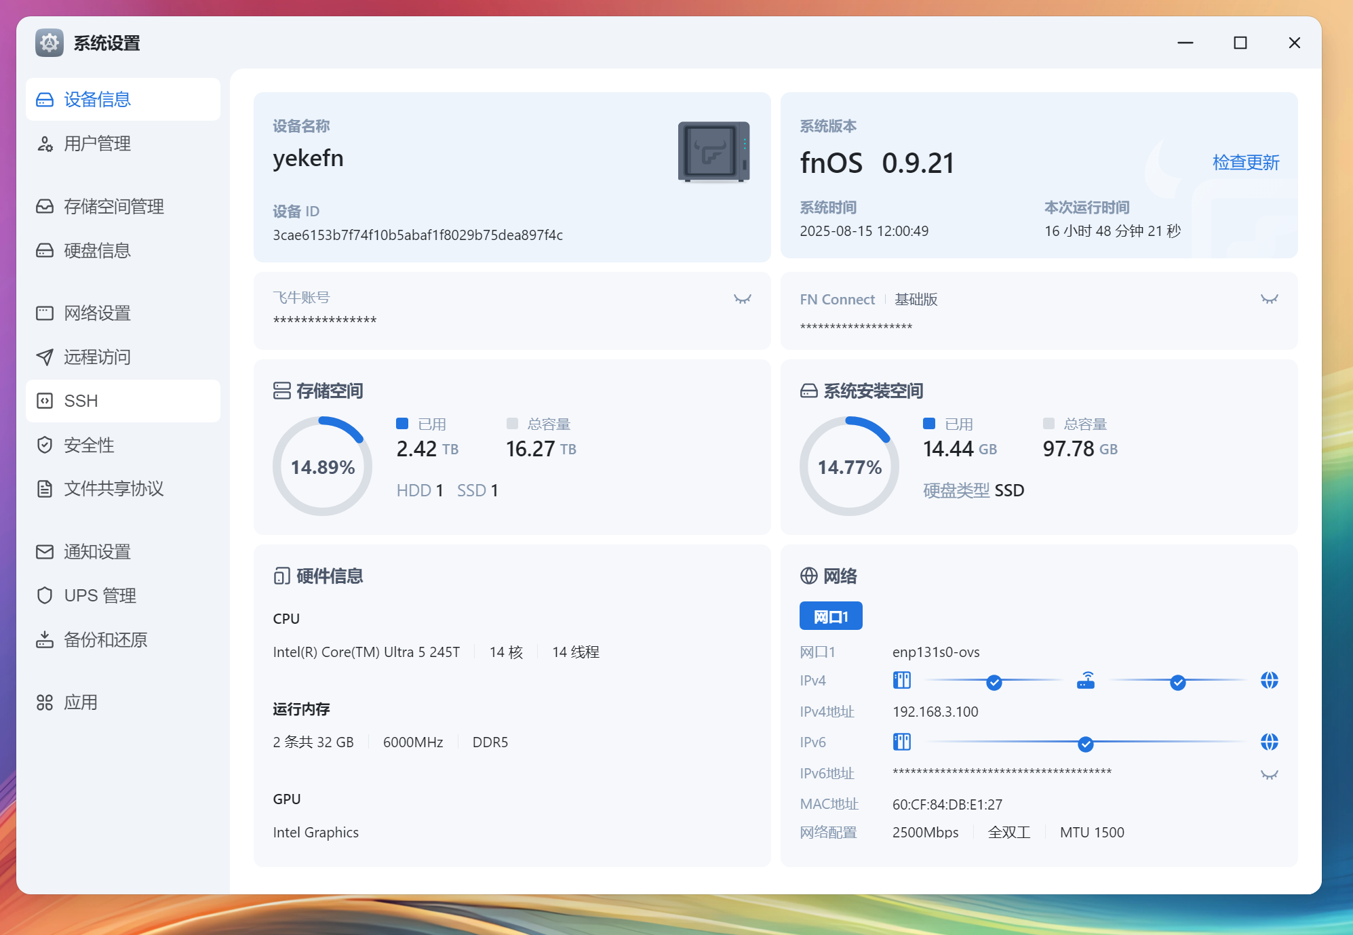Image resolution: width=1353 pixels, height=935 pixels.
Task: Reveal the hidden IPv6地址
Action: coord(1270,775)
